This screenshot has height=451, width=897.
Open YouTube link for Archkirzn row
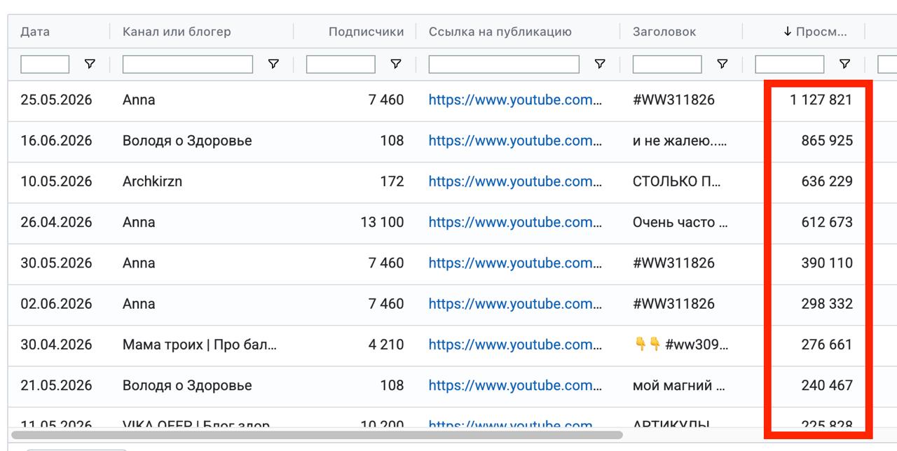click(x=515, y=181)
